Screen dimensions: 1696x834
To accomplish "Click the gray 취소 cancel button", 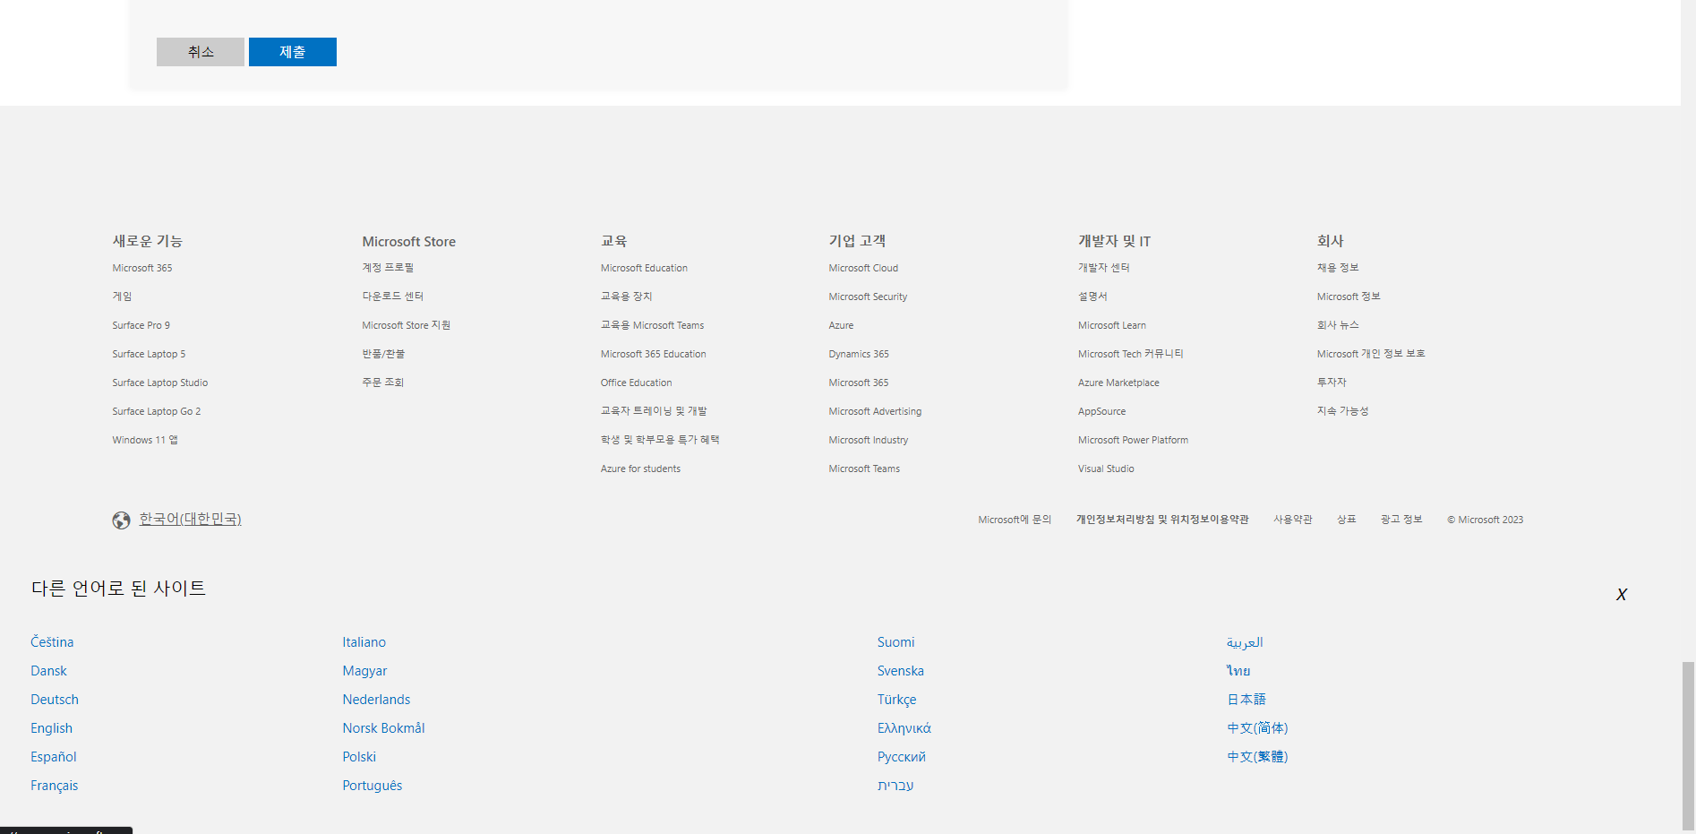I will coord(201,52).
